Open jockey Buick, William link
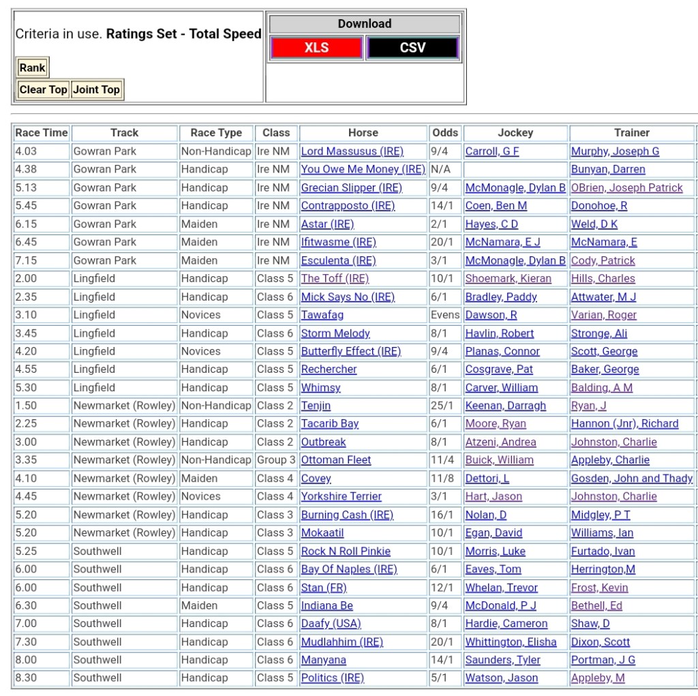Viewport: 698px width, 696px height. (499, 460)
